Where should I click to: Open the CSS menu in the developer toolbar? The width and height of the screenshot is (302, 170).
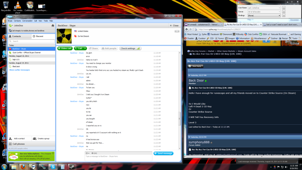[x=211, y=39]
